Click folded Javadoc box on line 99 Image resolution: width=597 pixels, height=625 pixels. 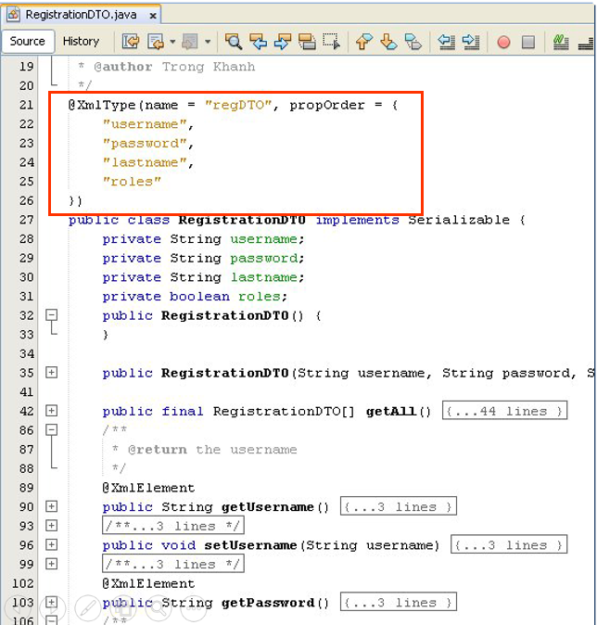point(173,564)
